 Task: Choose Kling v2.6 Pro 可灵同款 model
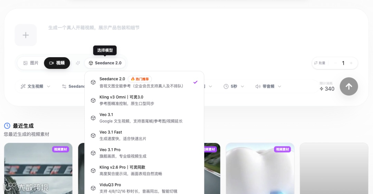click(x=144, y=171)
